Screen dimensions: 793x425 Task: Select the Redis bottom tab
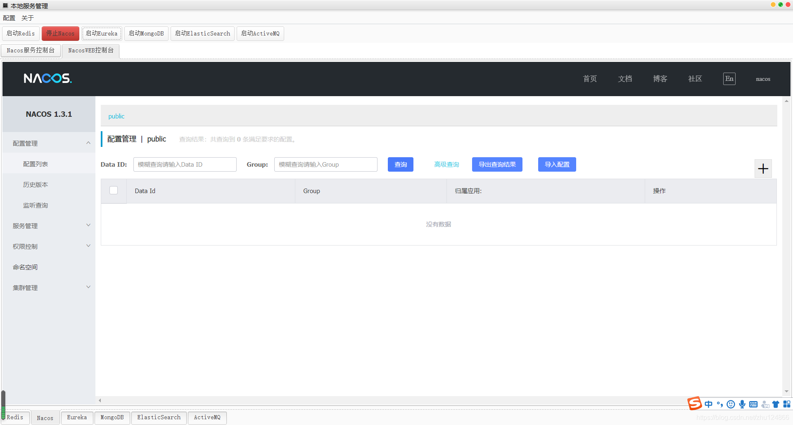click(x=15, y=418)
